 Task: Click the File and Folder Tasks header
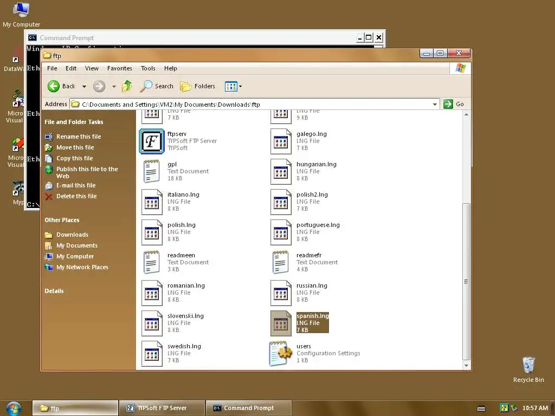coord(74,122)
